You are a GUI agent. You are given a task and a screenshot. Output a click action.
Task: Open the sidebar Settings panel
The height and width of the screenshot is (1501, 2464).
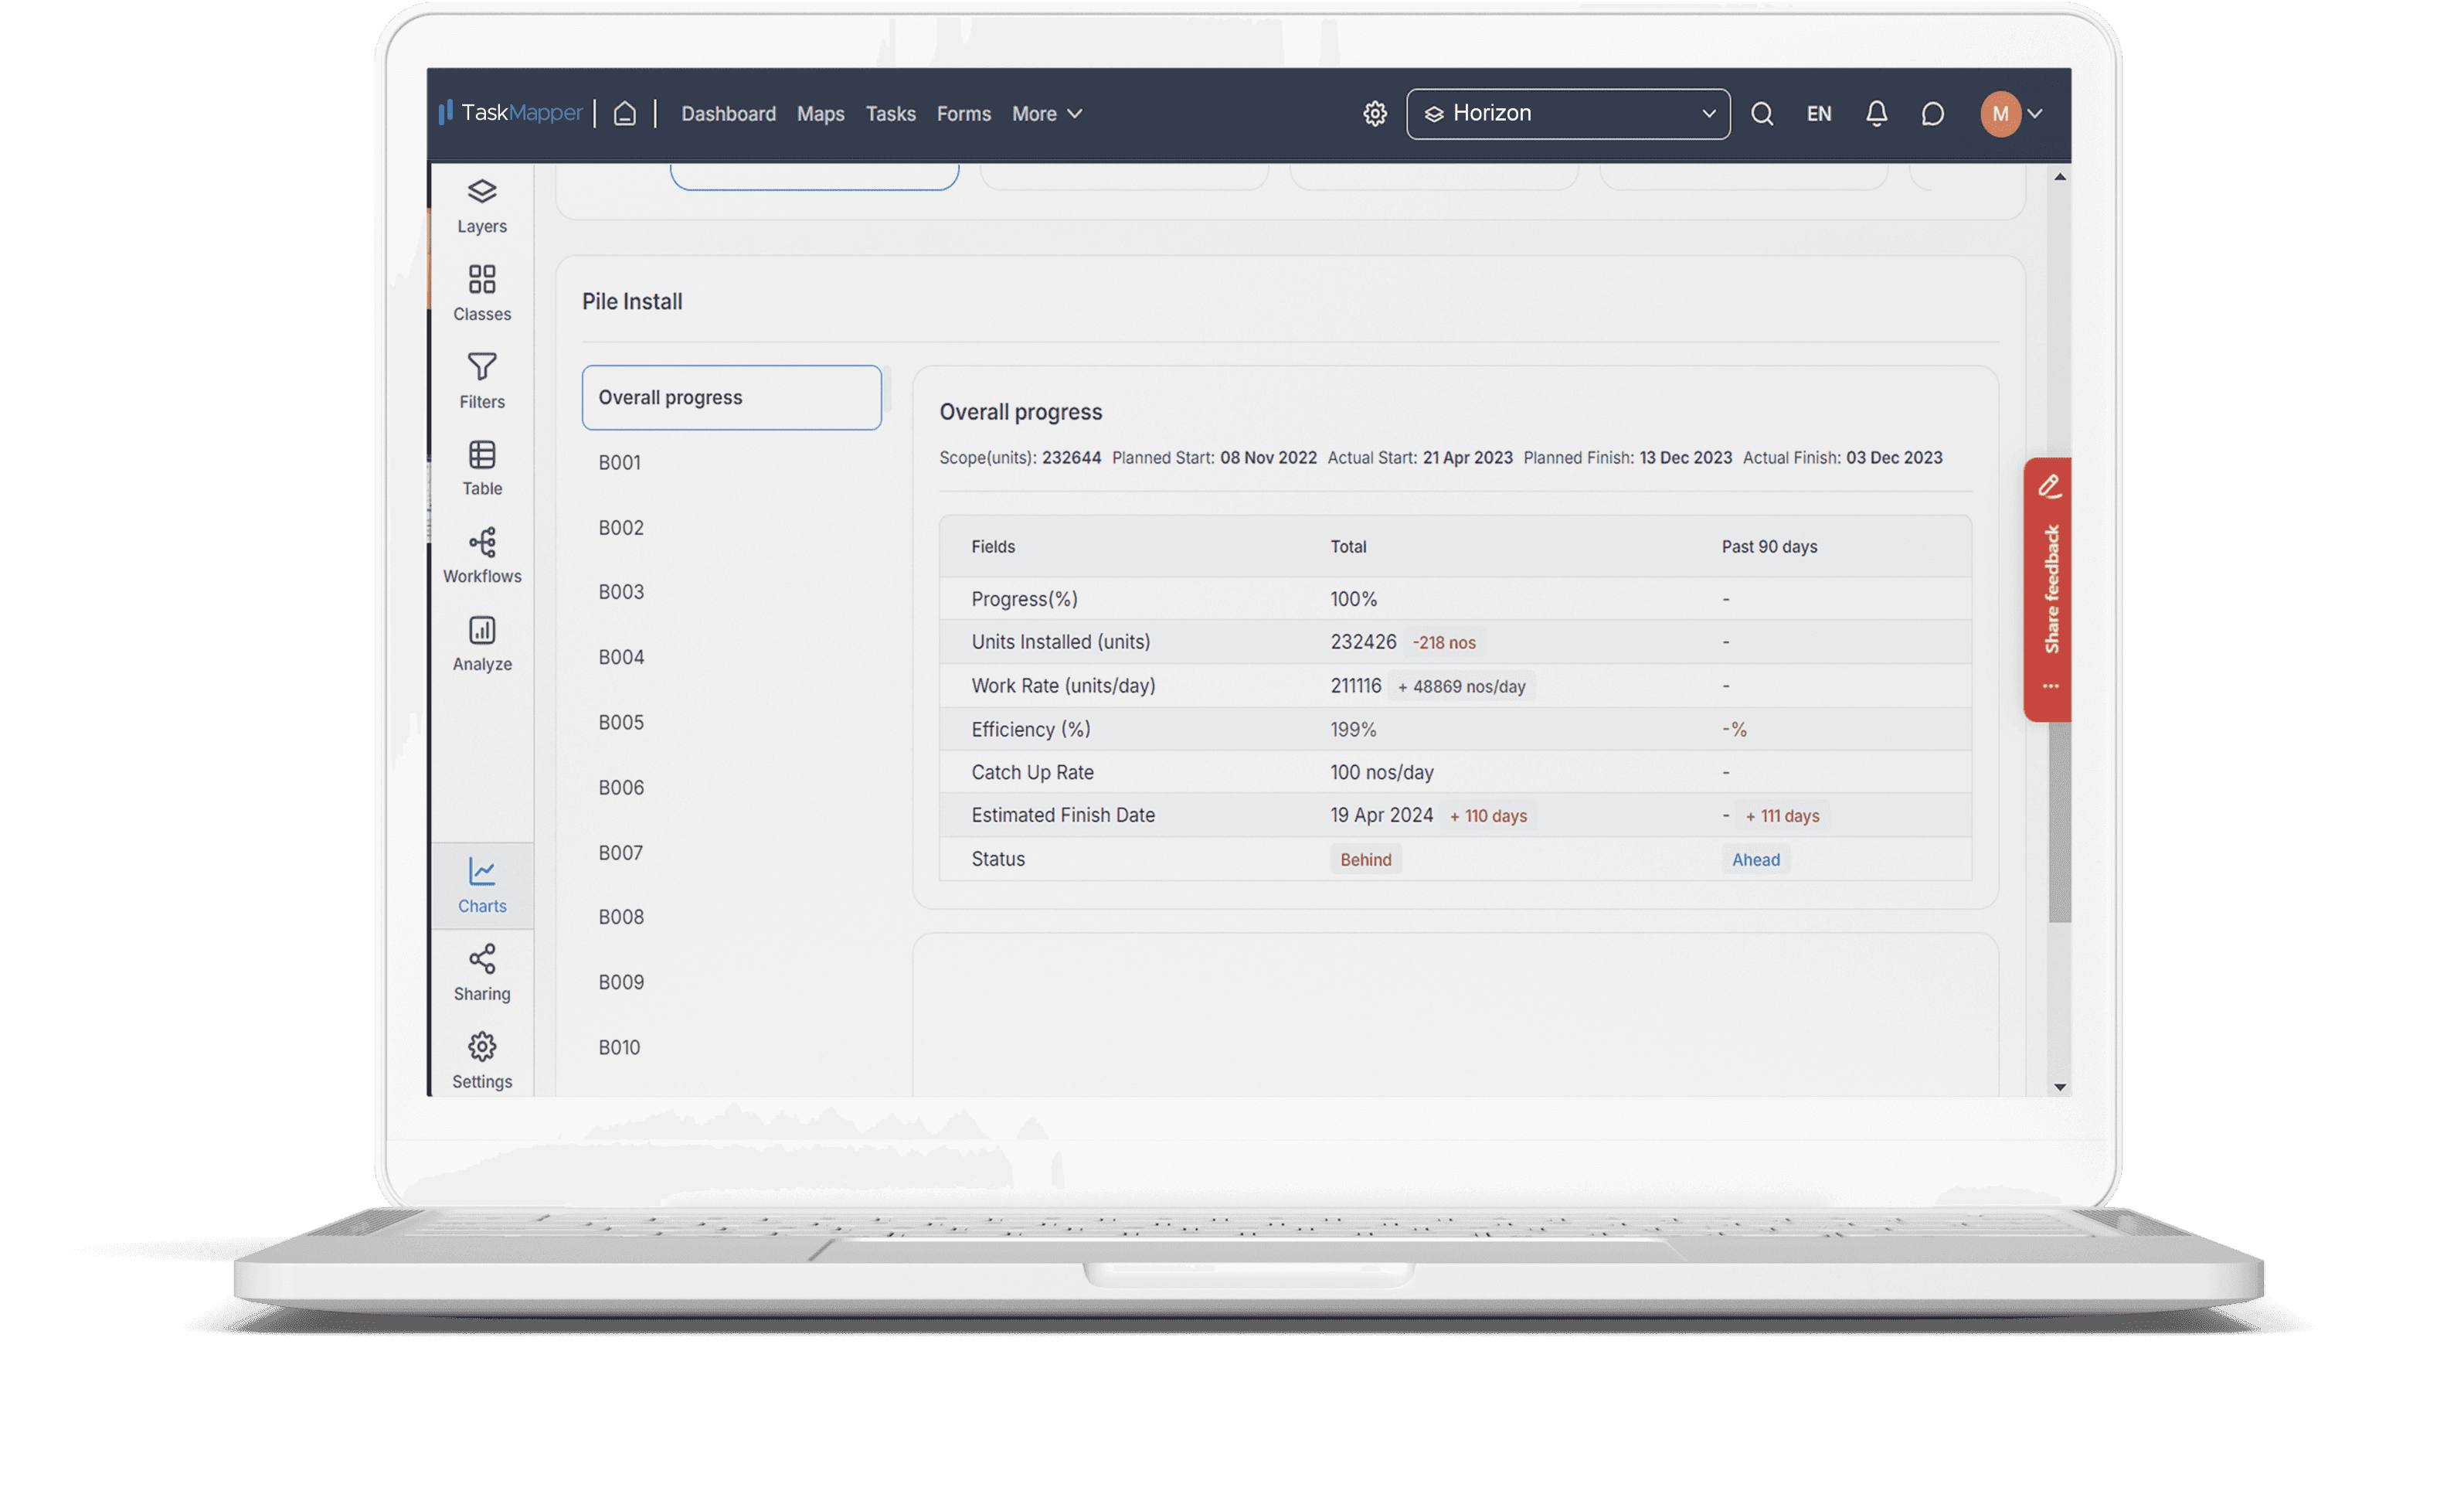tap(482, 1062)
